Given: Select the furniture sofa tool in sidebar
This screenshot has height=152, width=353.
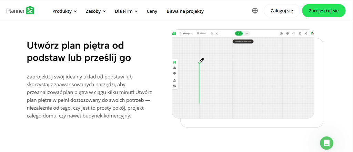Looking at the screenshot, I should (174, 68).
